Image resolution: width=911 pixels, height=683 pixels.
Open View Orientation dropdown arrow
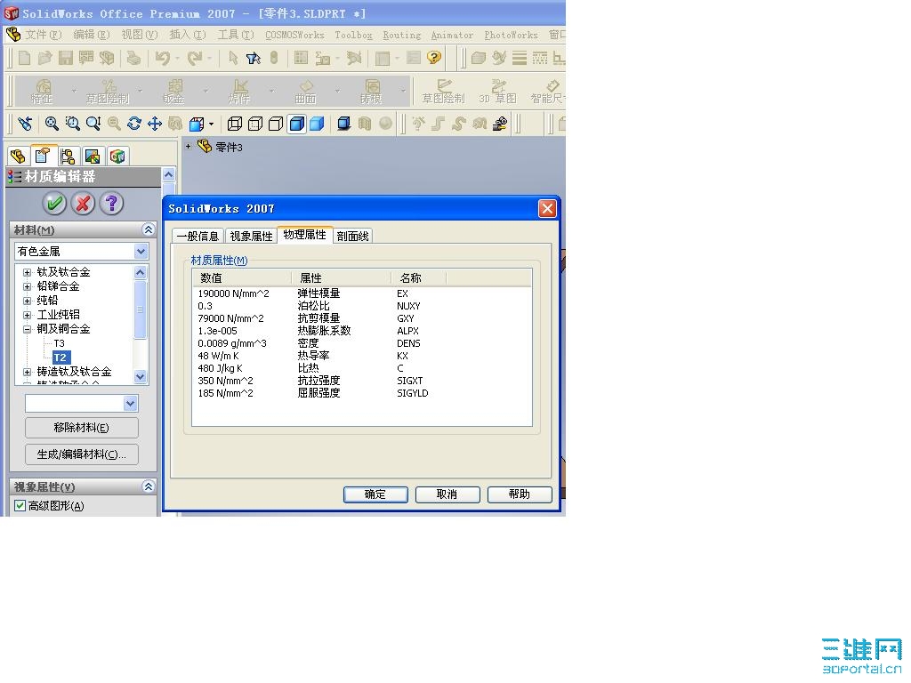click(x=212, y=124)
